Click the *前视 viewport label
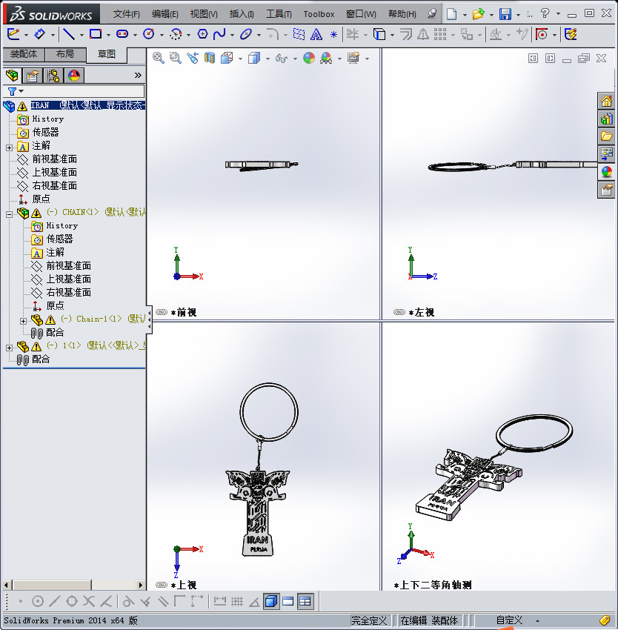The height and width of the screenshot is (630, 618). [x=184, y=312]
